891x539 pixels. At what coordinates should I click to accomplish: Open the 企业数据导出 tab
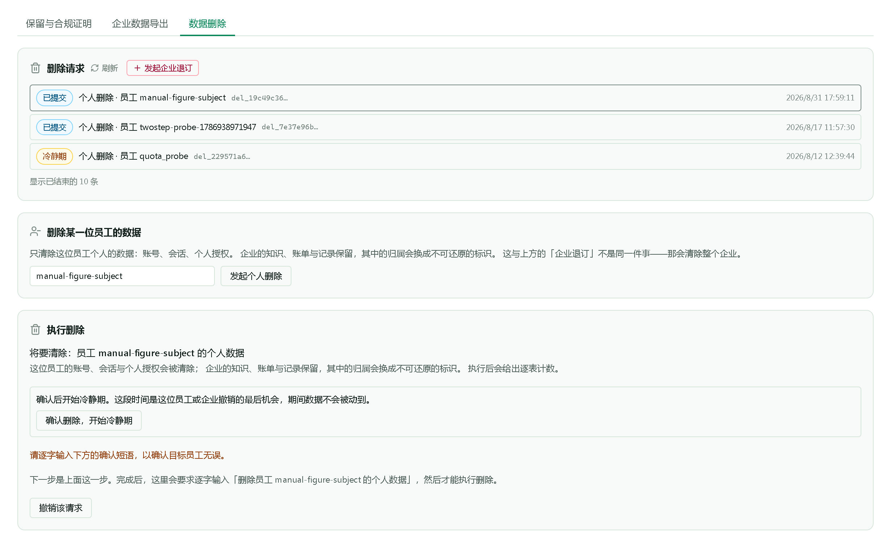tap(140, 24)
